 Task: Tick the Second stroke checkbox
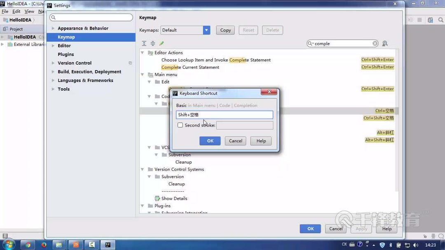pyautogui.click(x=180, y=125)
